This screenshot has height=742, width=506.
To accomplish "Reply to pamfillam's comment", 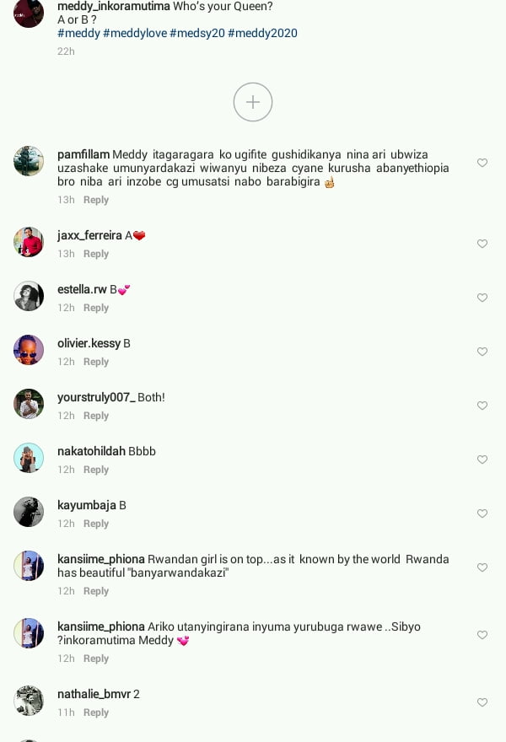I will 96,200.
